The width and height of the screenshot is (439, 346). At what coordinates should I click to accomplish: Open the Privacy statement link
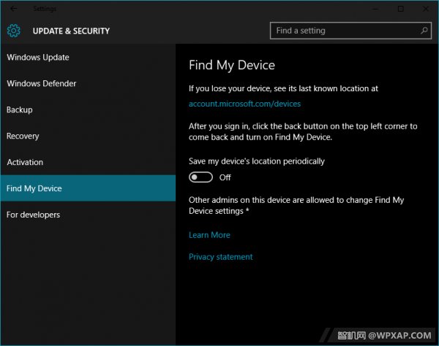(221, 257)
